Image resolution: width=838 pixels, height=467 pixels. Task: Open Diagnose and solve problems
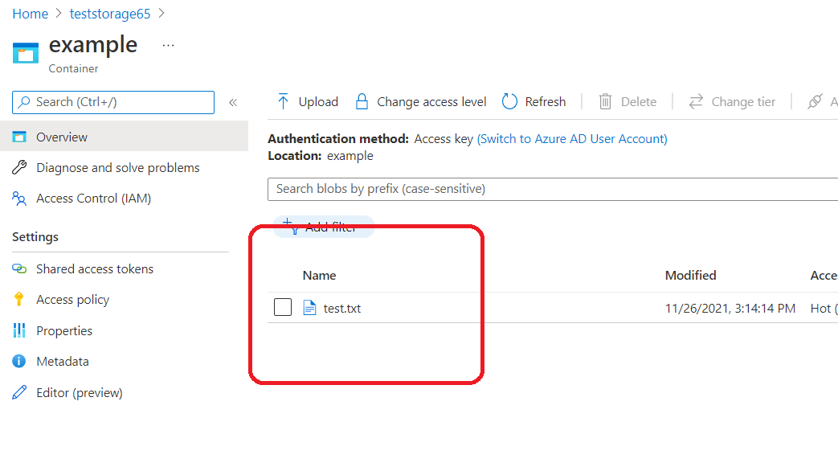(117, 167)
